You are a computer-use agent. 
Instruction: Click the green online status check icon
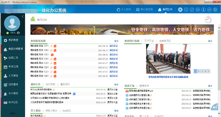coord(8,33)
